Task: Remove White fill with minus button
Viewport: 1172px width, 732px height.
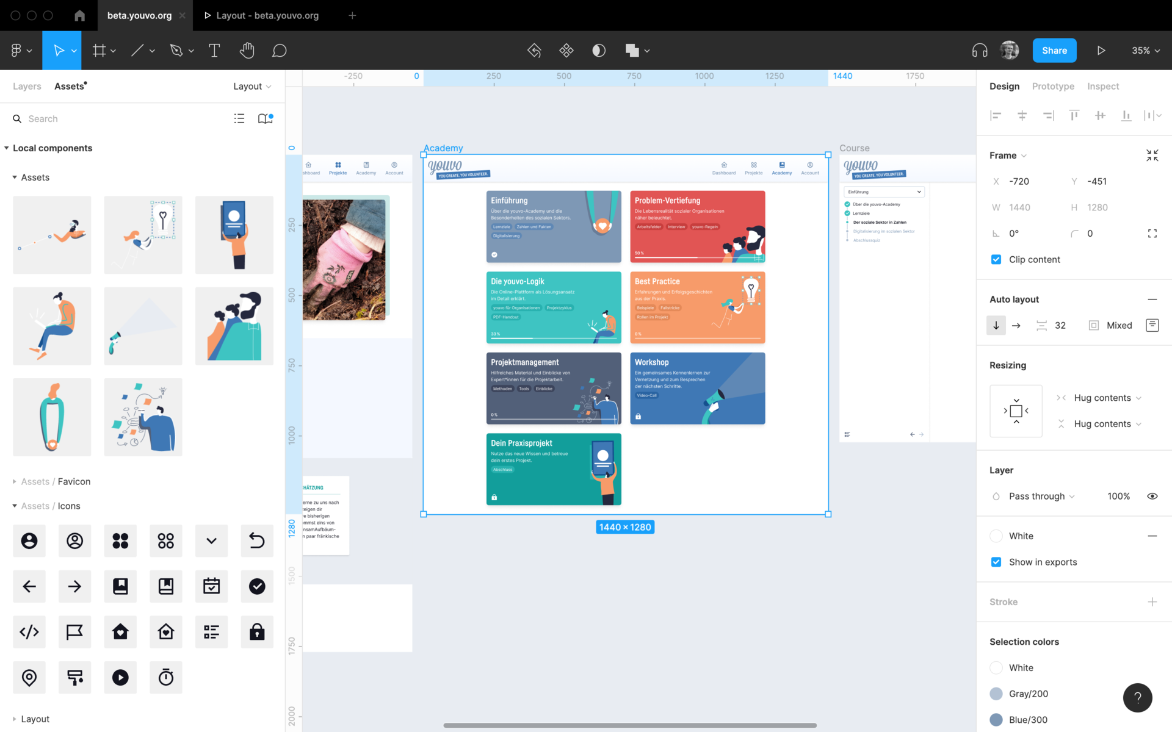Action: point(1152,536)
